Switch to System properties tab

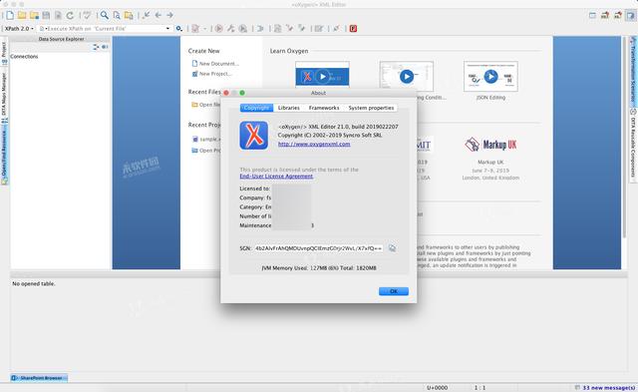coord(371,108)
